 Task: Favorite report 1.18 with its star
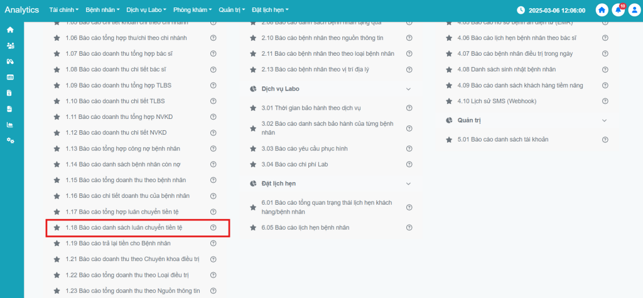57,228
